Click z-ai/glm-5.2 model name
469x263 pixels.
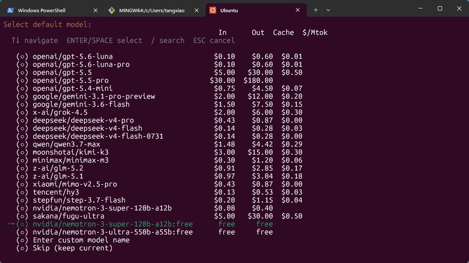click(58, 168)
